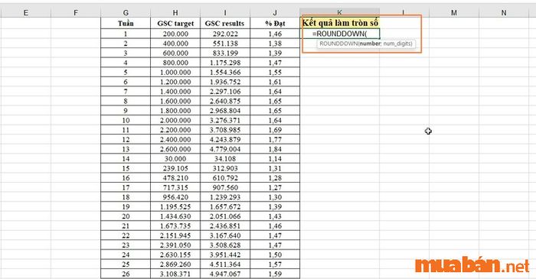Click GSC results cell 4.947.067
This screenshot has width=536, height=279.
pos(225,274)
